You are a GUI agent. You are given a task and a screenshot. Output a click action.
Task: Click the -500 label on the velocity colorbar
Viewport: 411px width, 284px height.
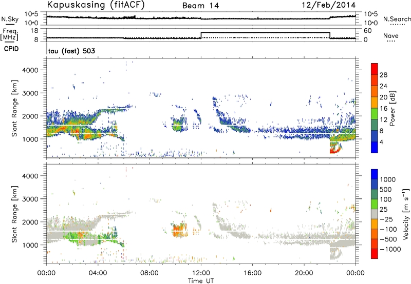(x=388, y=239)
